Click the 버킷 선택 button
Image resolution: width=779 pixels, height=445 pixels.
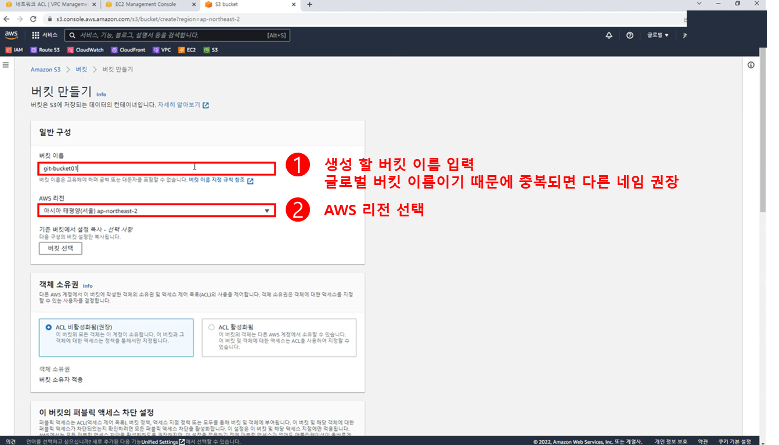pyautogui.click(x=60, y=248)
